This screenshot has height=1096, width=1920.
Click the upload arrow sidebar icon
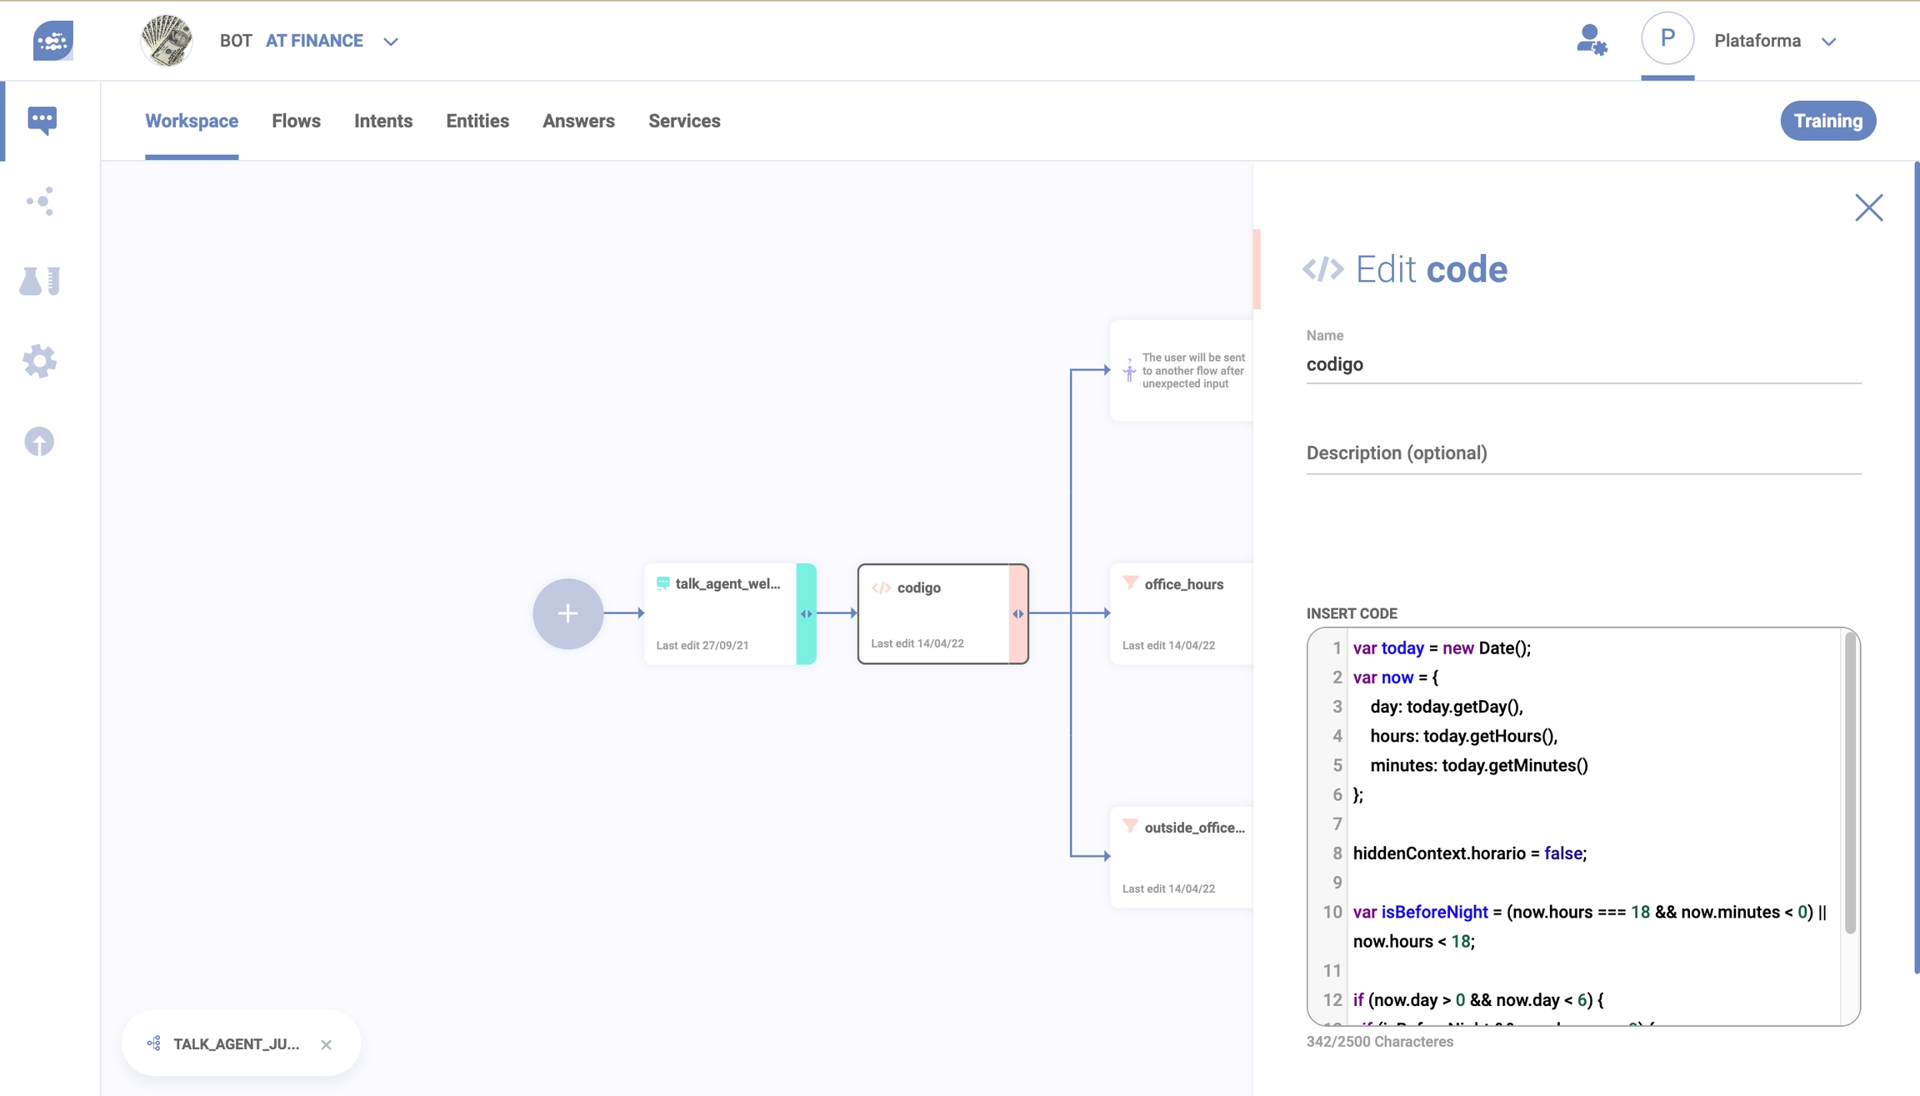pyautogui.click(x=39, y=442)
